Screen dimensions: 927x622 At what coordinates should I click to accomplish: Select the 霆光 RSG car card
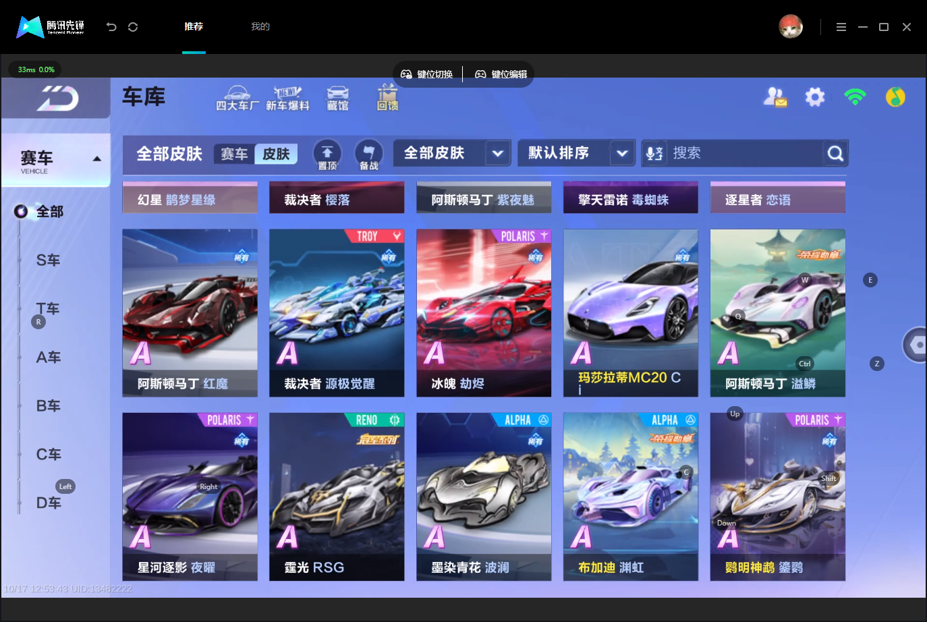(337, 497)
